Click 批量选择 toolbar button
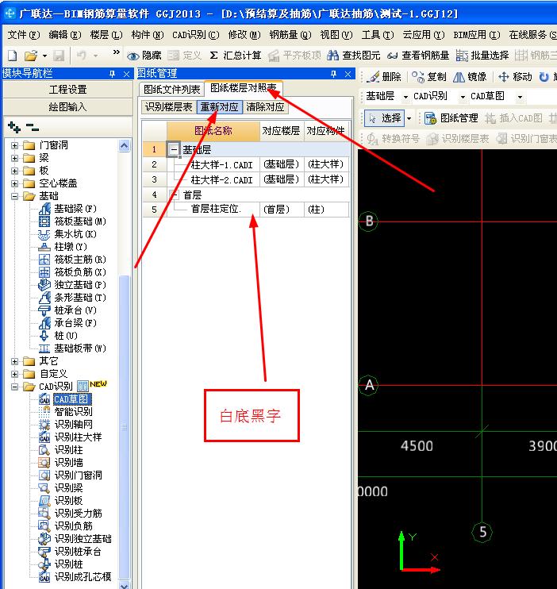Viewport: 557px width, 589px height. (482, 56)
